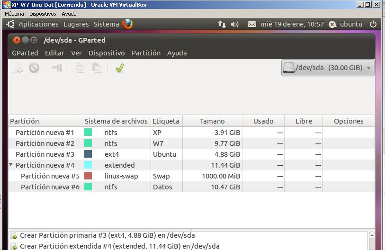Maximize the GParted window
Viewport: 385px width, 250px height.
(34, 40)
